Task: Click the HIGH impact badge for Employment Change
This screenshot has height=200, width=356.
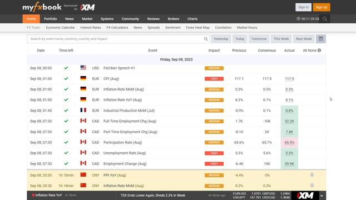Action: pyautogui.click(x=214, y=164)
